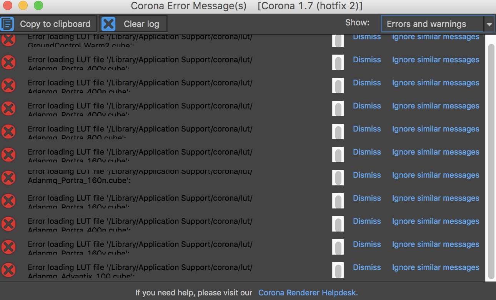
Task: Clear the error log
Action: coord(133,24)
